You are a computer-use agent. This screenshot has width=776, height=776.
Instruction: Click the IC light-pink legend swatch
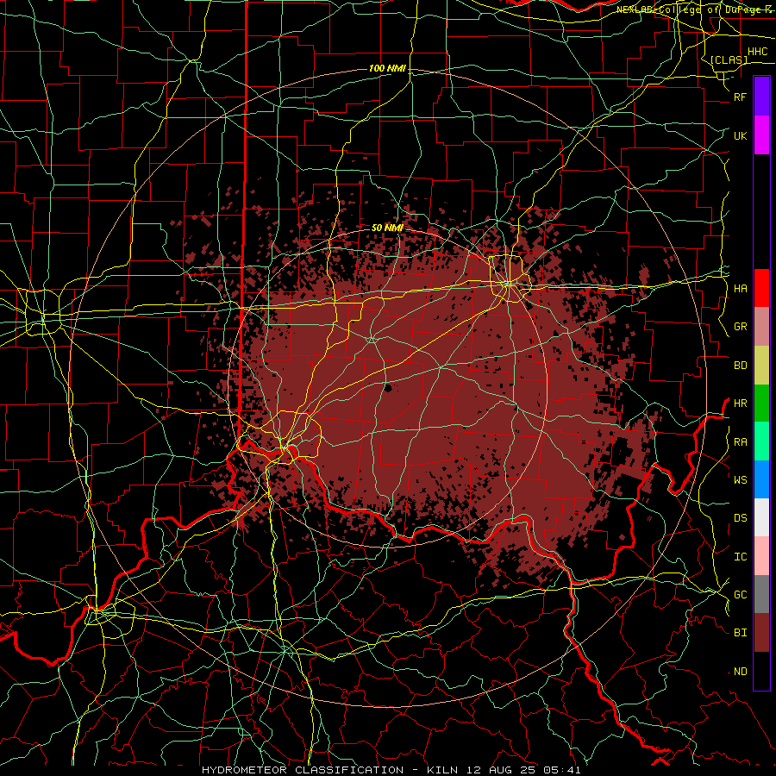point(761,556)
